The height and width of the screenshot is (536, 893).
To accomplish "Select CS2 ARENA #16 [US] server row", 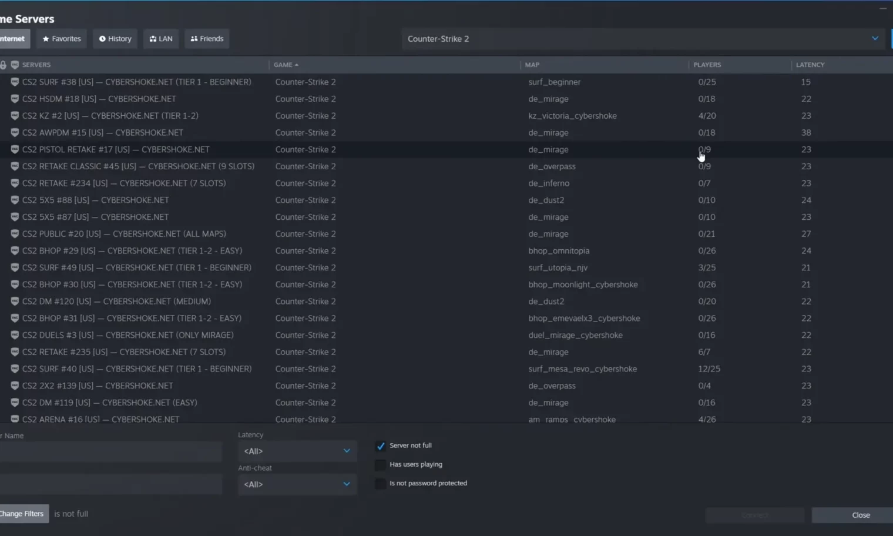I will click(446, 419).
